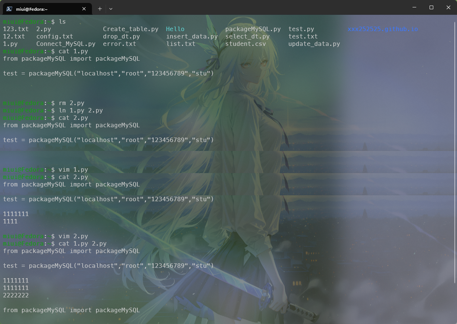Click the cat 1.py command text
The width and height of the screenshot is (457, 324).
point(73,51)
